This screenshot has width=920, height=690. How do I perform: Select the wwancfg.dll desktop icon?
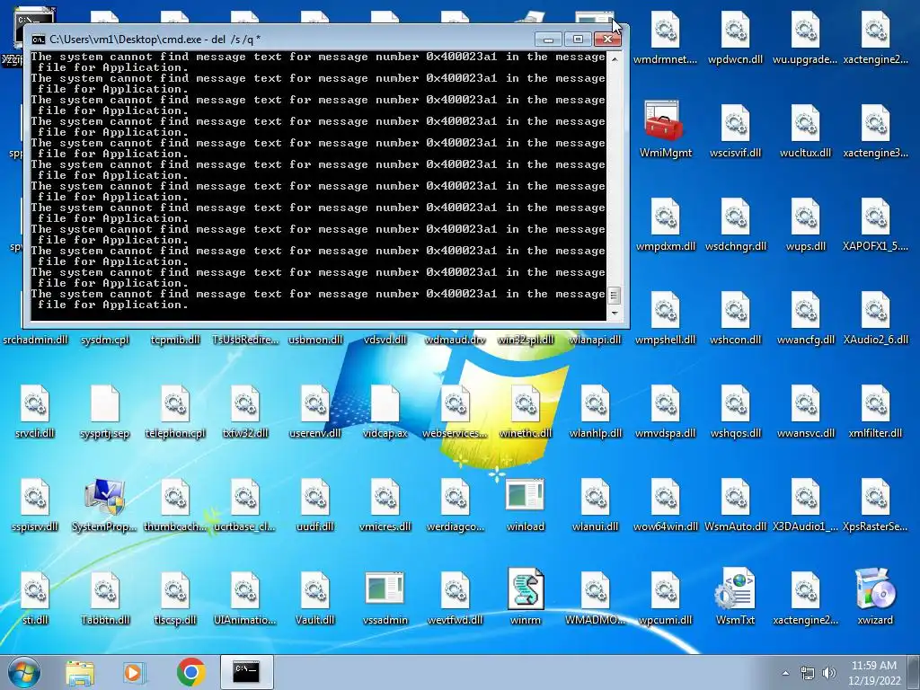pyautogui.click(x=806, y=309)
